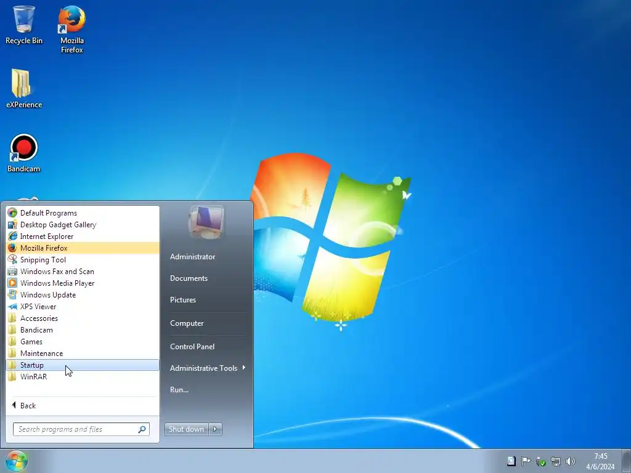Viewport: 631px width, 473px height.
Task: Click the Show desktop button
Action: coord(627,461)
